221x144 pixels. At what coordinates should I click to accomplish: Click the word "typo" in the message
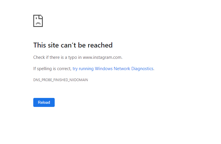[x=72, y=57]
